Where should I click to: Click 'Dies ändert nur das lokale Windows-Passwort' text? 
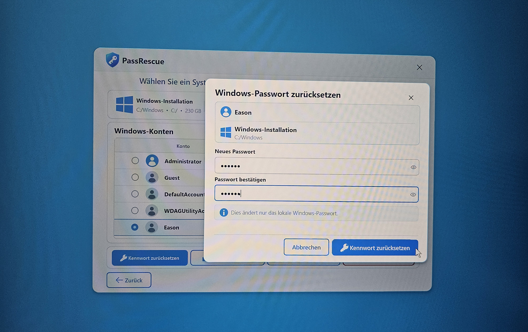pyautogui.click(x=284, y=213)
